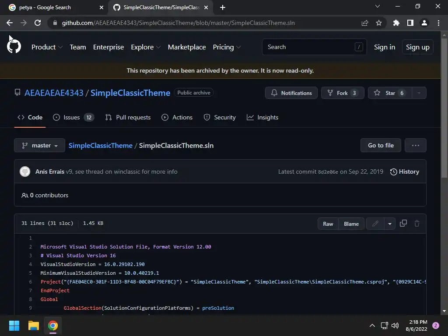
Task: Click the site lock icon in address bar
Action: click(x=55, y=23)
